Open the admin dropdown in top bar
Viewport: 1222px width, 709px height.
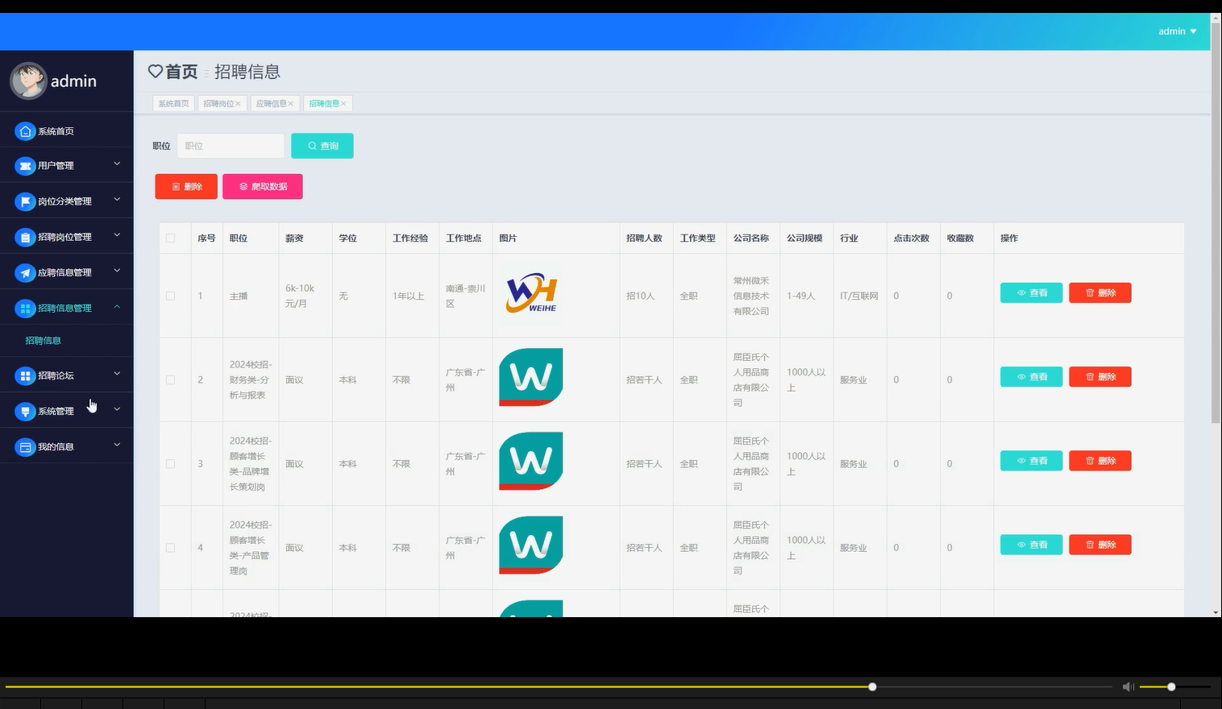1177,31
